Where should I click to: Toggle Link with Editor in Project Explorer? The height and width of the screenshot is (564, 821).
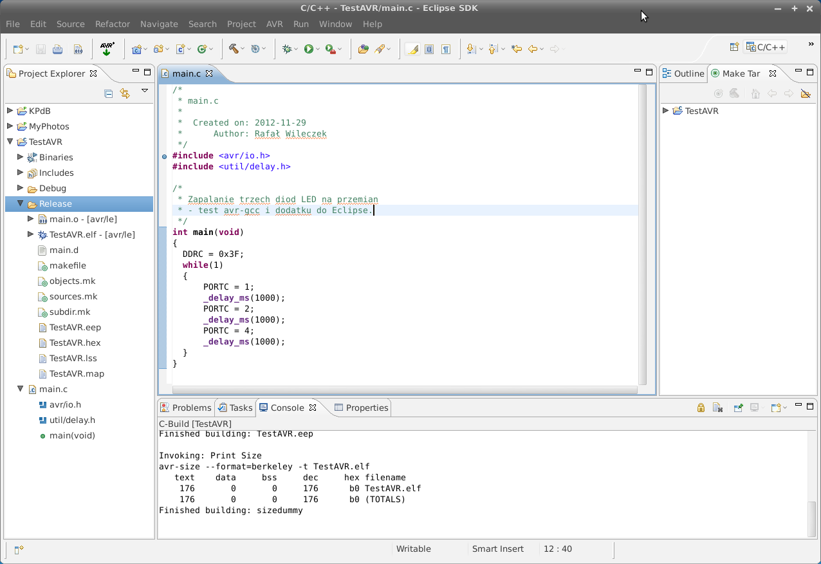(x=125, y=94)
